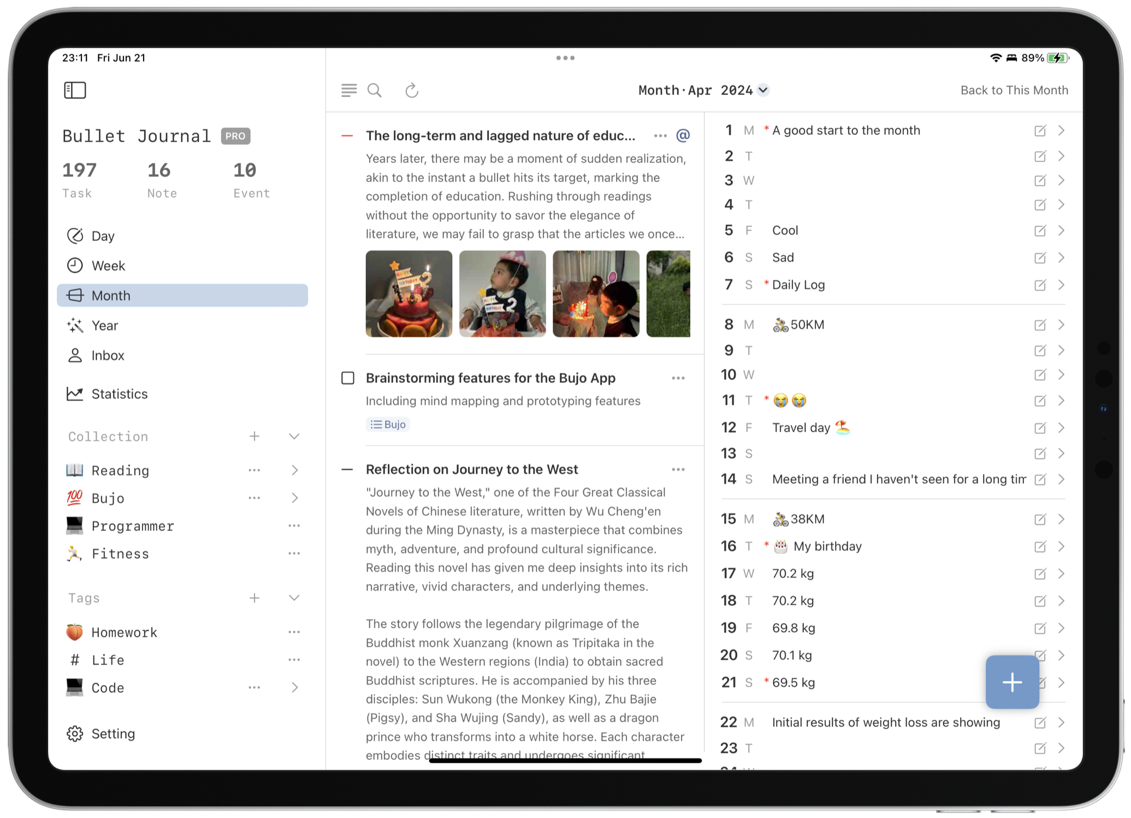This screenshot has width=1131, height=818.
Task: Expand the Code tag chevron
Action: click(295, 687)
